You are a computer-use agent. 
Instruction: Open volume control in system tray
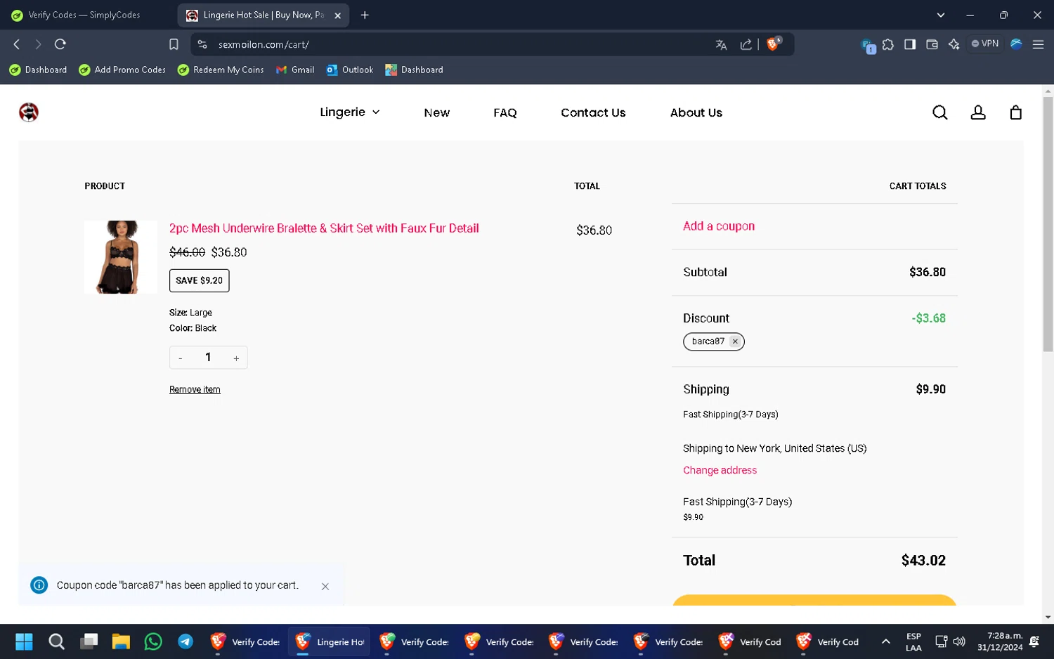959,641
